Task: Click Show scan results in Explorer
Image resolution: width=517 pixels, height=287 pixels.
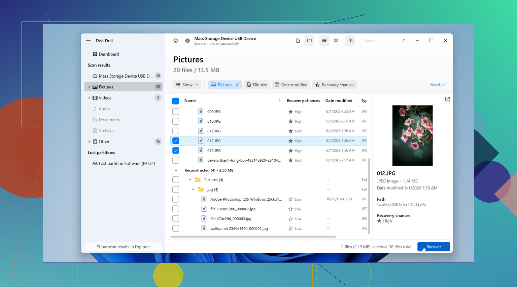Action: [123, 247]
